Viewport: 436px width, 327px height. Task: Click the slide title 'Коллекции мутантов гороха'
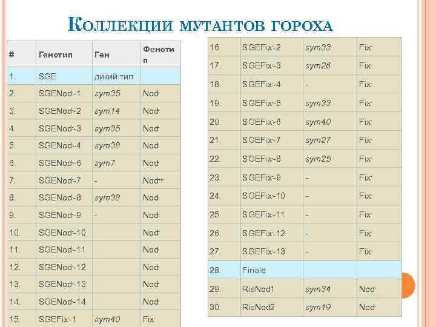tap(200, 25)
